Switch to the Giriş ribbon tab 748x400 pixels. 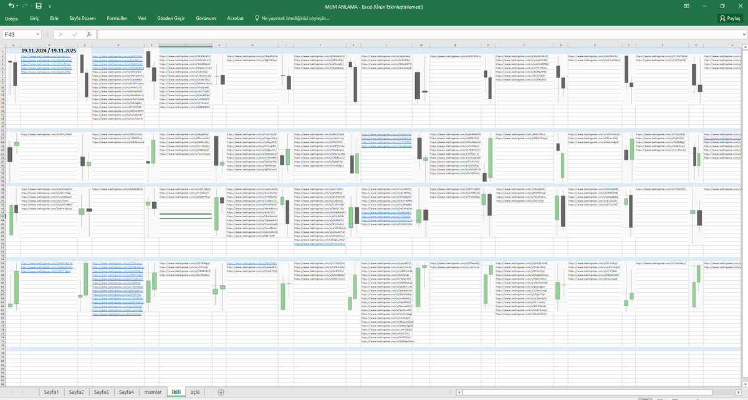click(34, 19)
